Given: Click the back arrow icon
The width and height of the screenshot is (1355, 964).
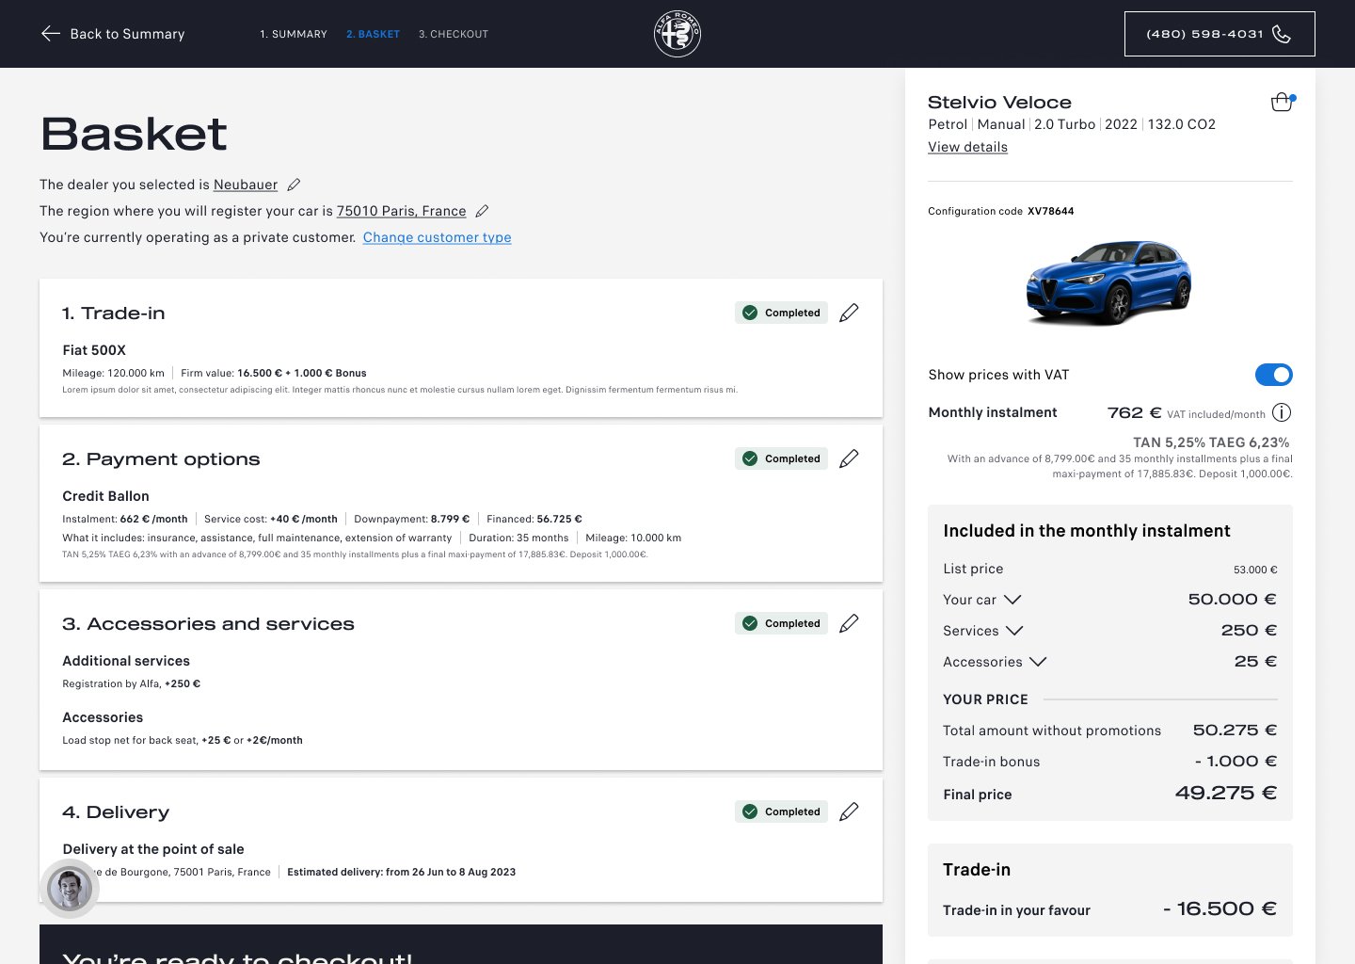Looking at the screenshot, I should pyautogui.click(x=51, y=34).
